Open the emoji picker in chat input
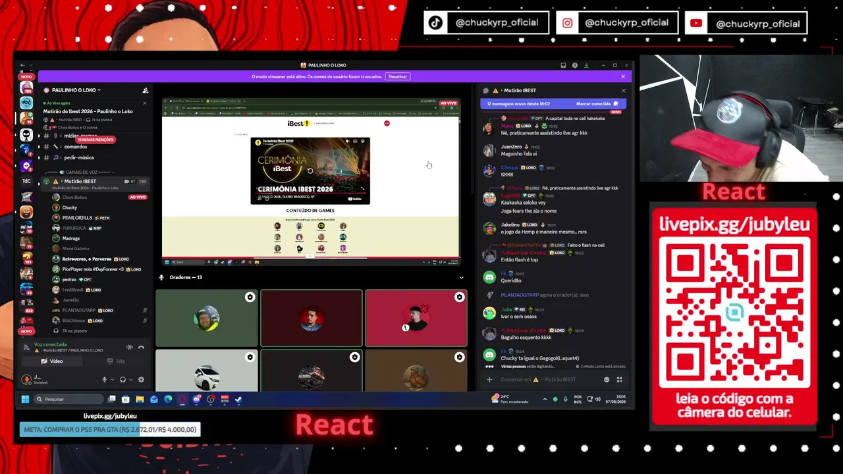Viewport: 843px width, 474px height. (607, 379)
